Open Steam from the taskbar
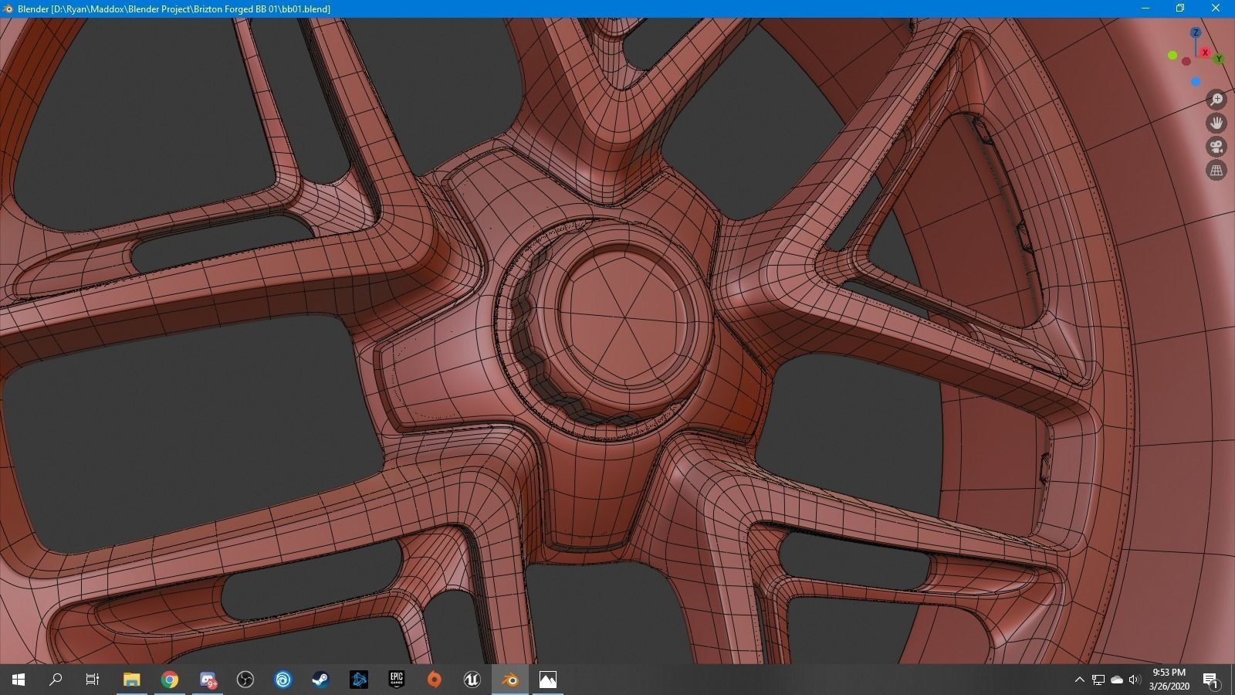The width and height of the screenshot is (1235, 695). pyautogui.click(x=321, y=680)
